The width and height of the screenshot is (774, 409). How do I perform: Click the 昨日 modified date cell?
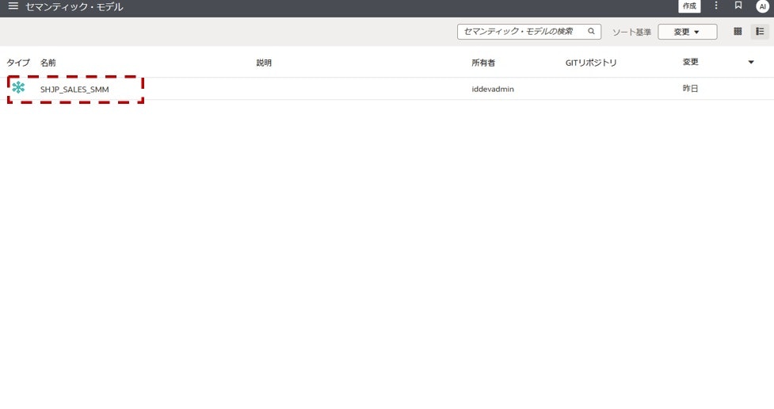point(690,89)
